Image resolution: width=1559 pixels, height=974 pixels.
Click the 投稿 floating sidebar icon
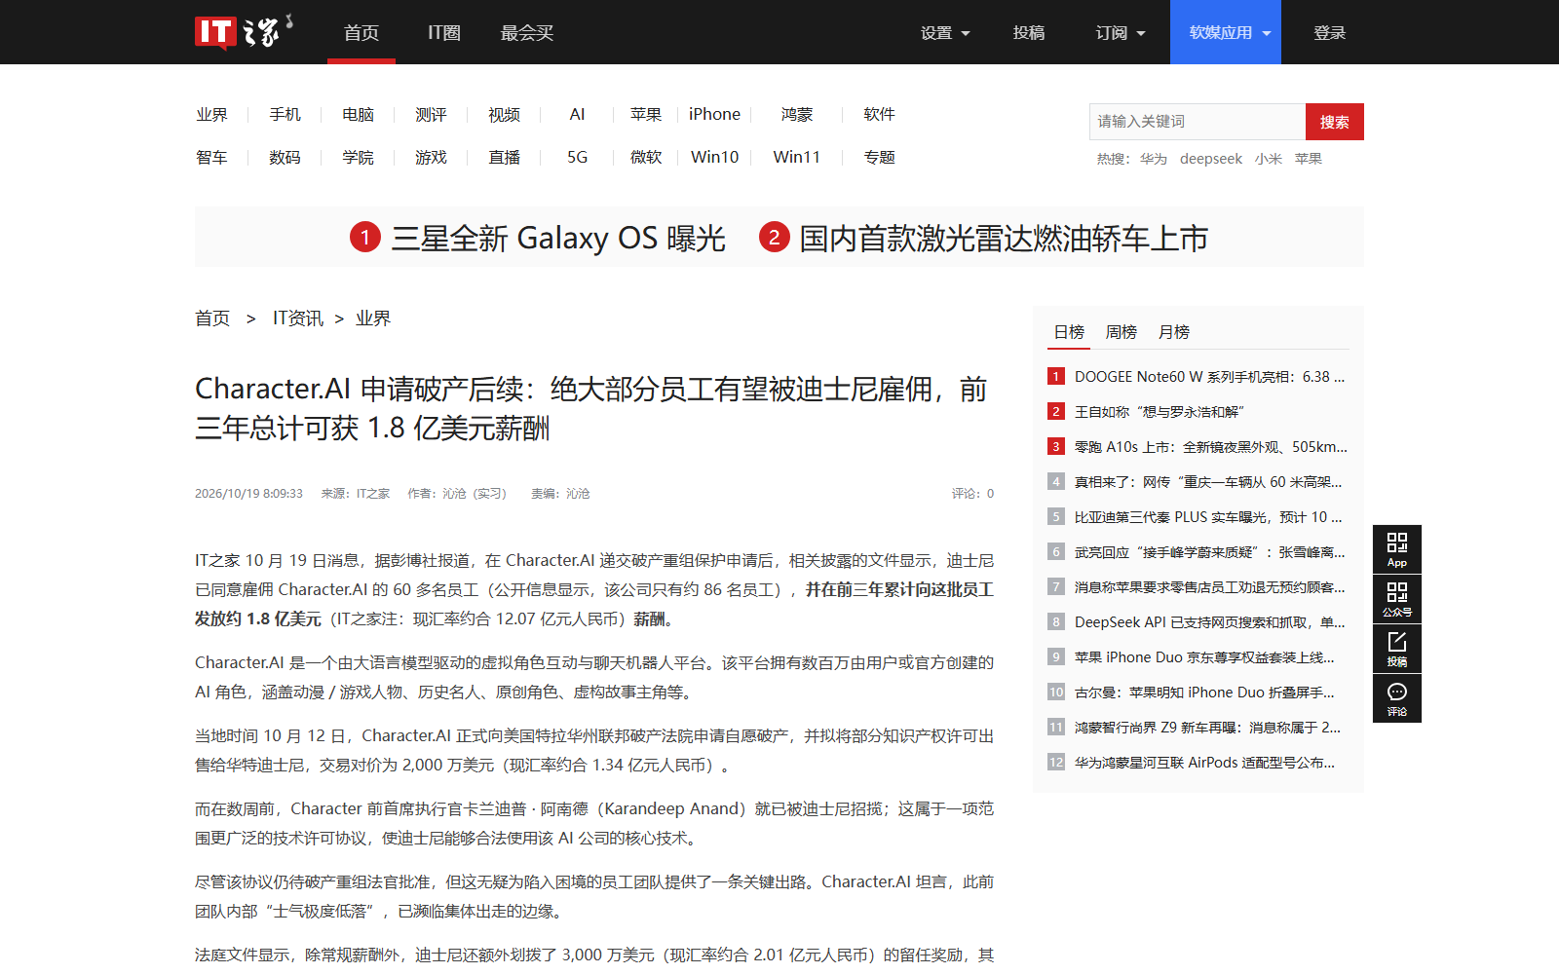[x=1397, y=649]
